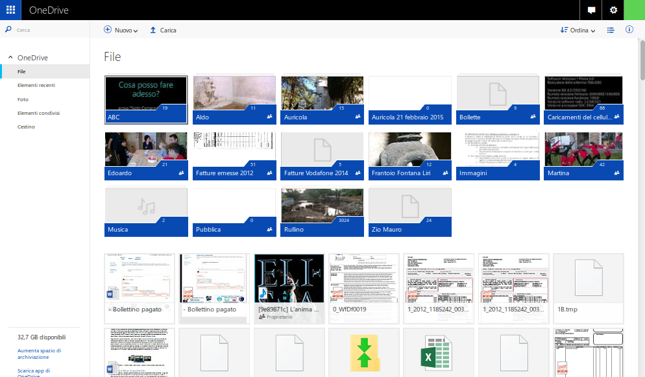The width and height of the screenshot is (645, 377).
Task: Open the Fatture emesse 2012 folder
Action: pyautogui.click(x=234, y=156)
